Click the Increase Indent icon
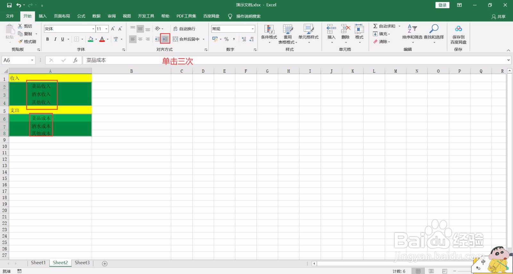 [165, 39]
